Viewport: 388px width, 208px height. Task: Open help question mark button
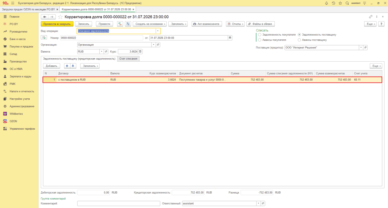381,24
